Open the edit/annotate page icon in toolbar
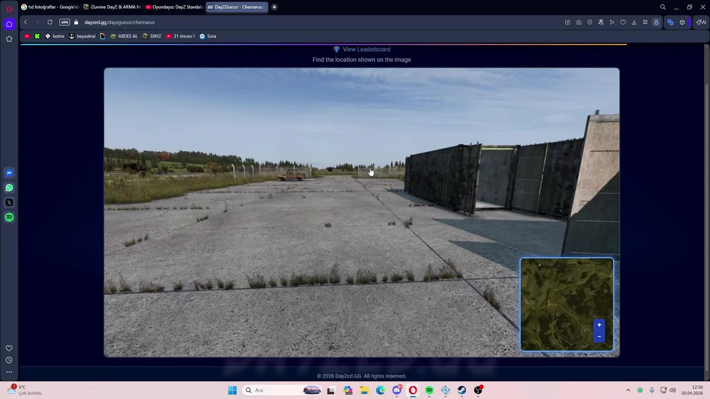The height and width of the screenshot is (399, 710). [567, 22]
